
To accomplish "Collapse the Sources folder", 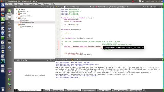I will 17,18.
